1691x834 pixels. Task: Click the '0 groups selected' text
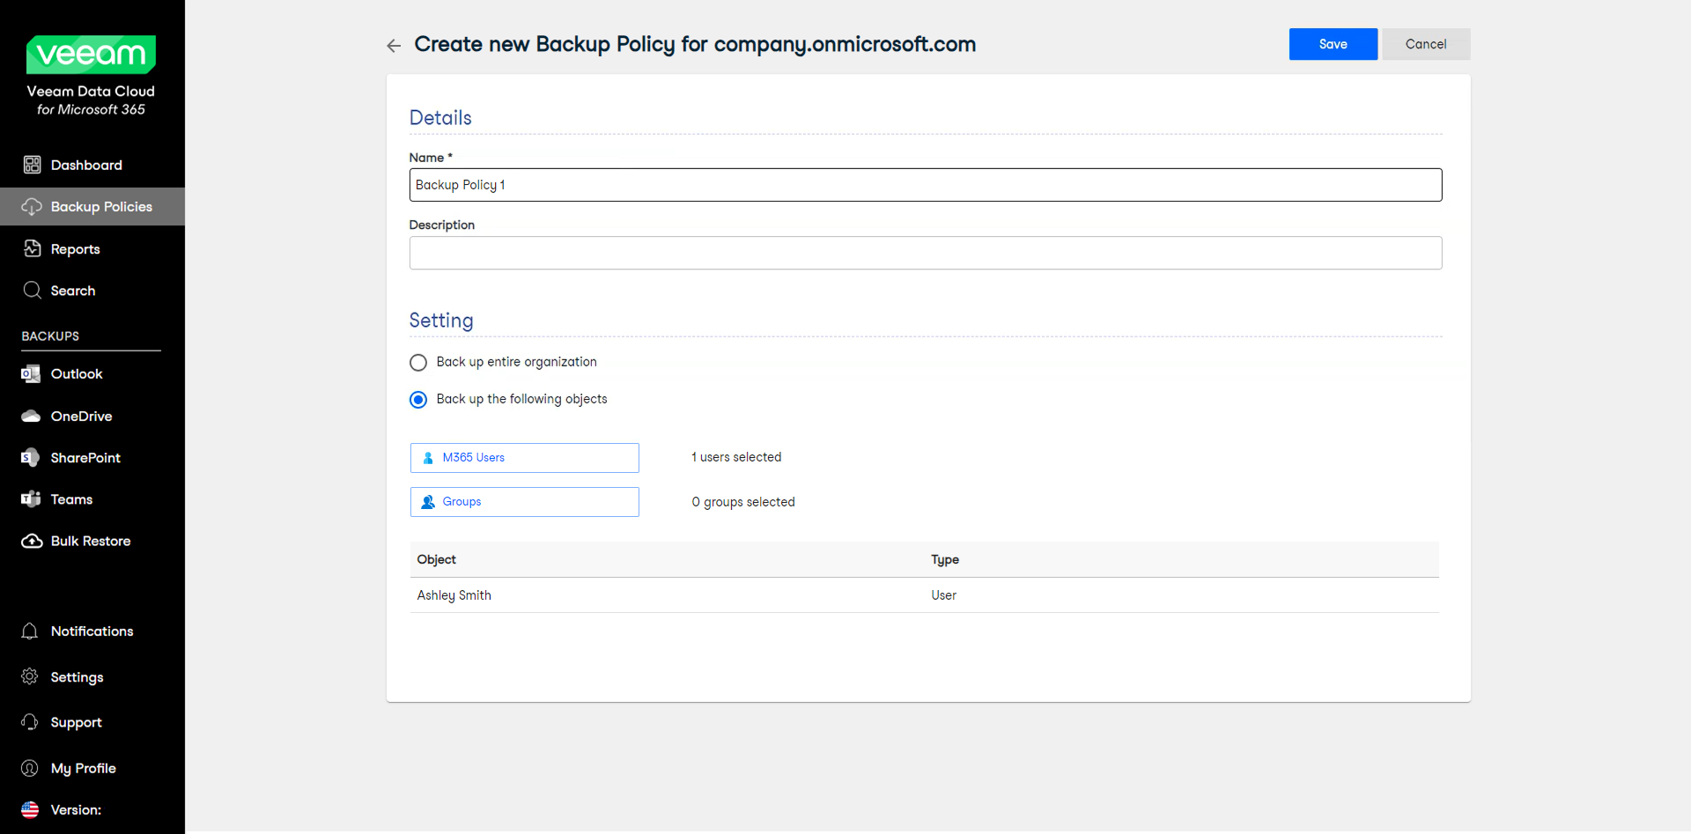pos(743,502)
